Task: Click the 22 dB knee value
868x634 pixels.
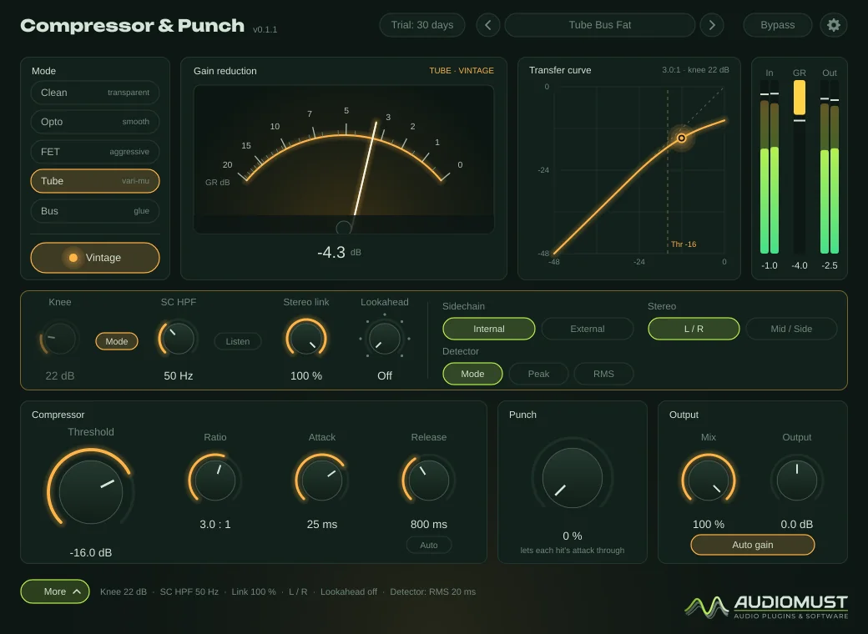Action: pos(59,375)
